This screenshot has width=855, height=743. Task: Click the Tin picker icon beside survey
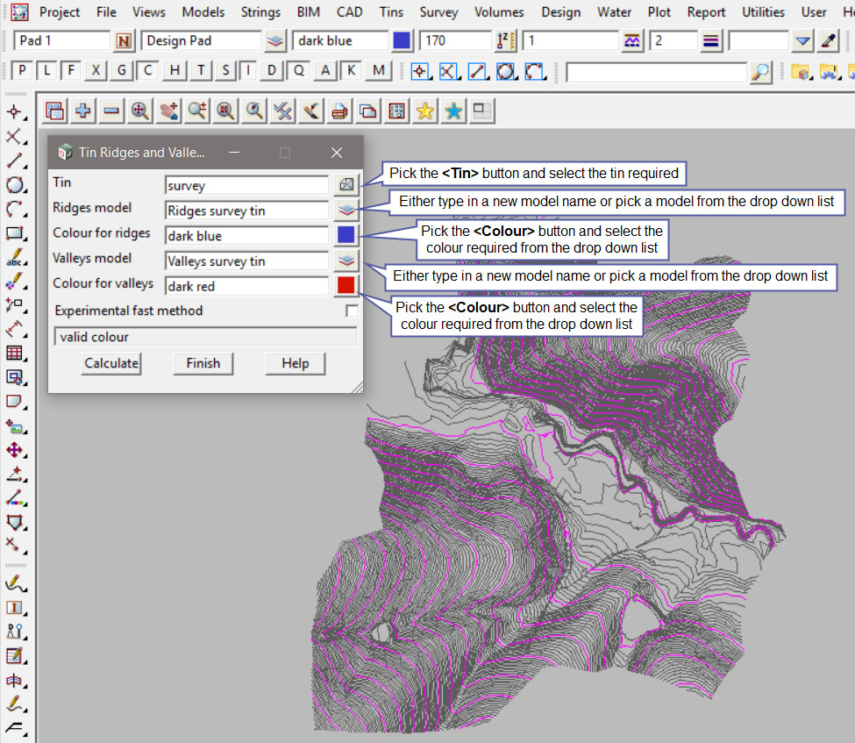(x=346, y=185)
